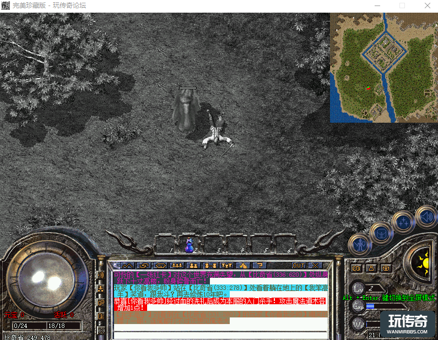
Task: Click the dead character lying on ground
Action: click(x=217, y=133)
